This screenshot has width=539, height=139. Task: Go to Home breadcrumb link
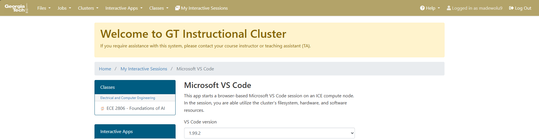point(105,69)
